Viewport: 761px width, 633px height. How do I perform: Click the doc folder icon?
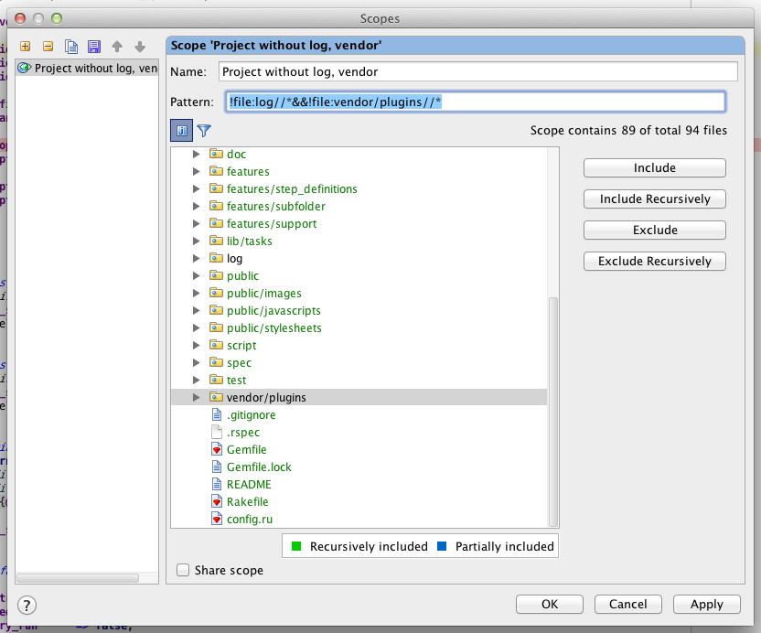216,154
